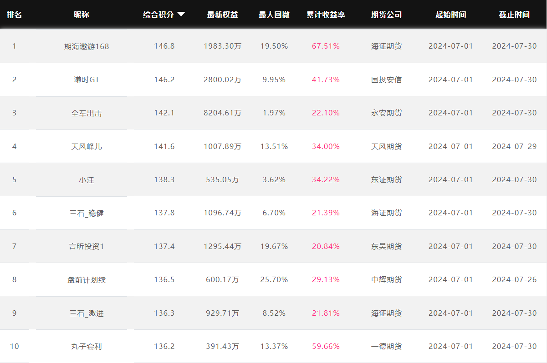
Task: Open nickname 谦时GT
Action: [x=87, y=80]
